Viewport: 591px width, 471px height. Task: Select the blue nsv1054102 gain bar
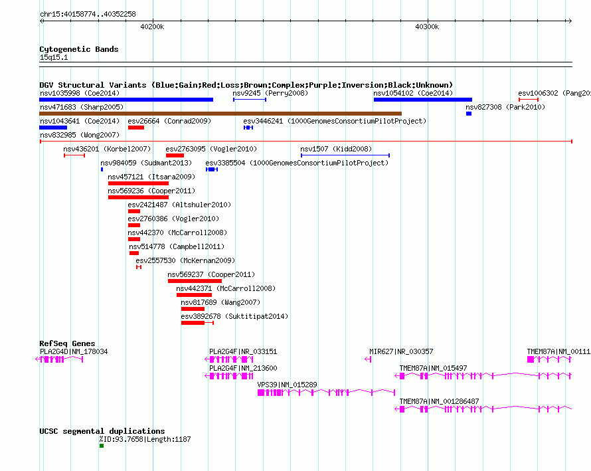[423, 100]
